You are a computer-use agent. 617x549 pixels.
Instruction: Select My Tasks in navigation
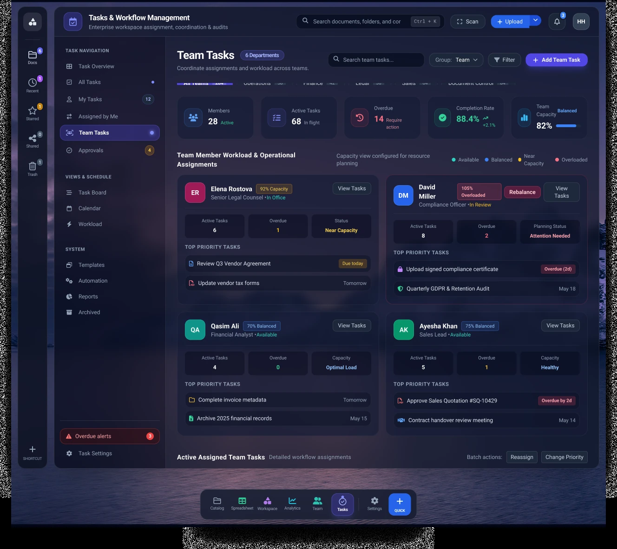click(x=110, y=99)
